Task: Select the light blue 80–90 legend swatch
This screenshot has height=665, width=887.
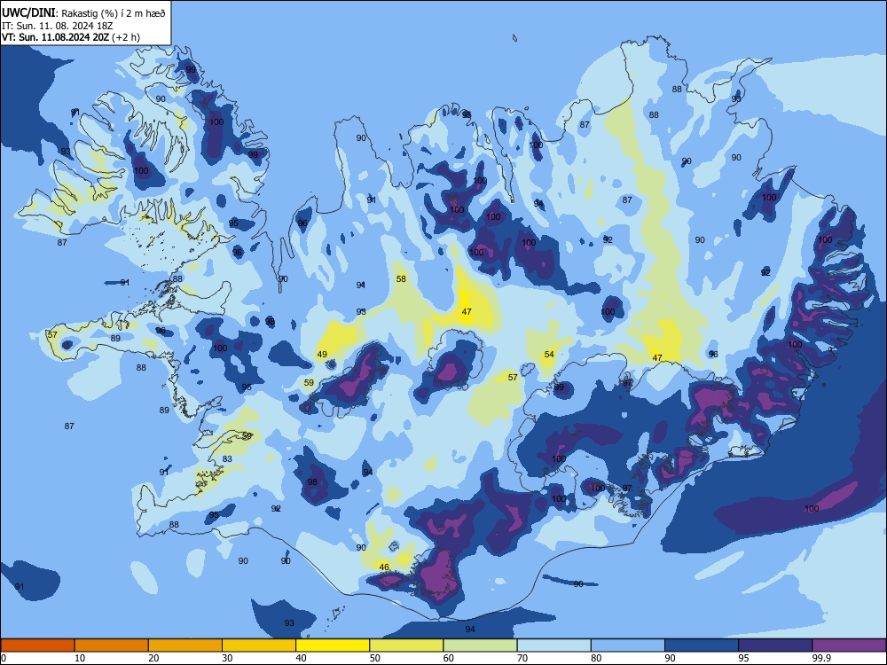Action: pyautogui.click(x=628, y=645)
